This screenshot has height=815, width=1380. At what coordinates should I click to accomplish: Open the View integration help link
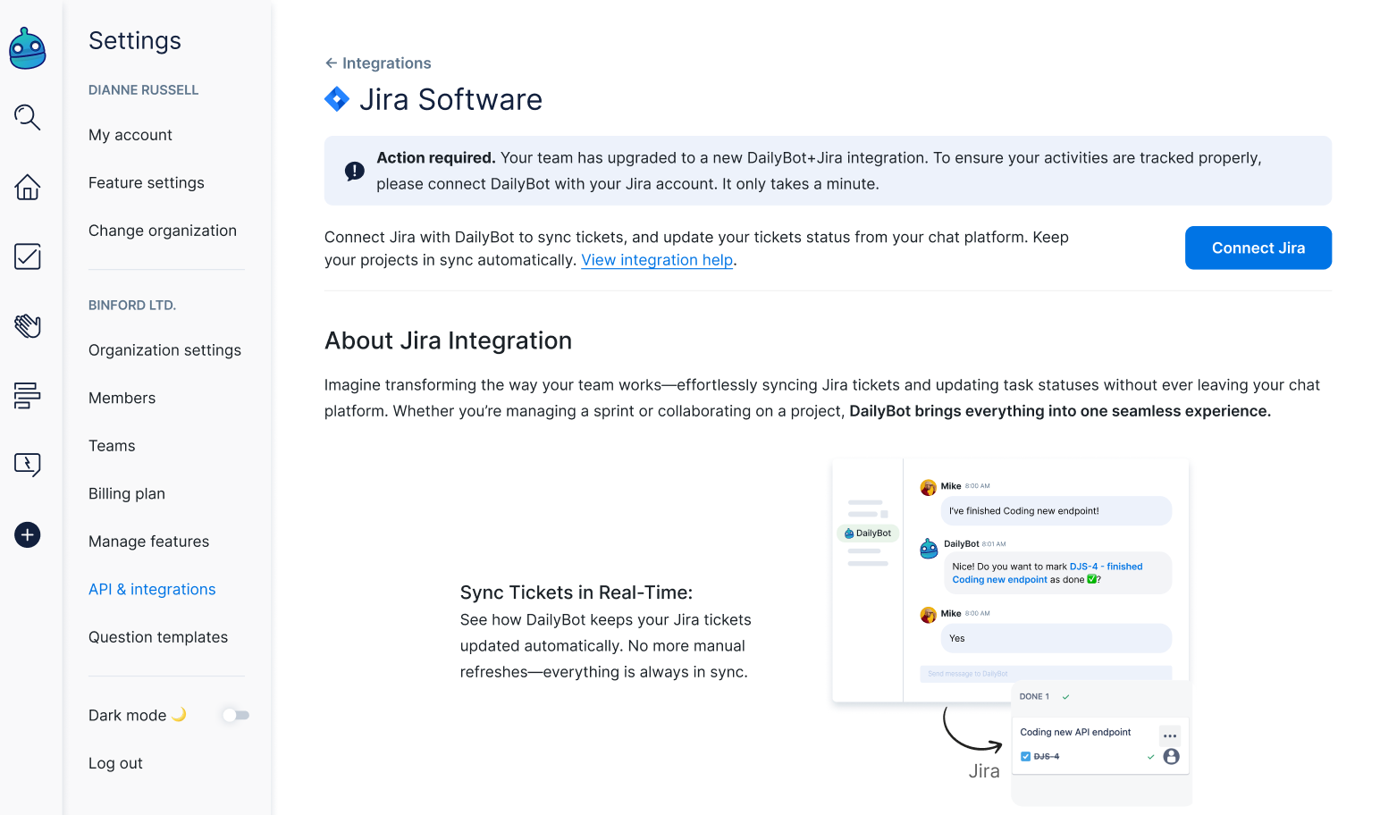[x=657, y=260]
